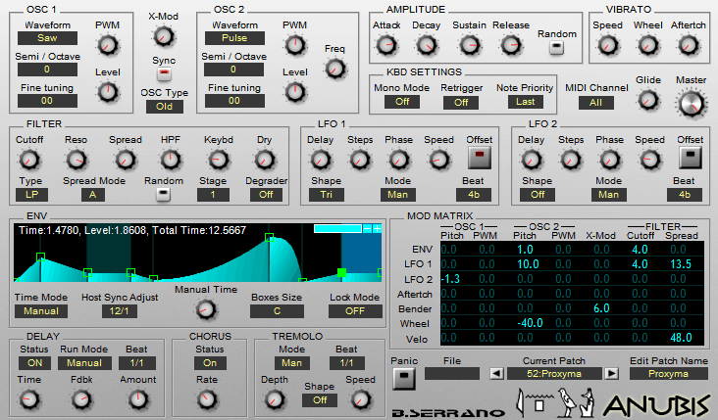Click the OSC 2 Freq knob

[x=335, y=69]
